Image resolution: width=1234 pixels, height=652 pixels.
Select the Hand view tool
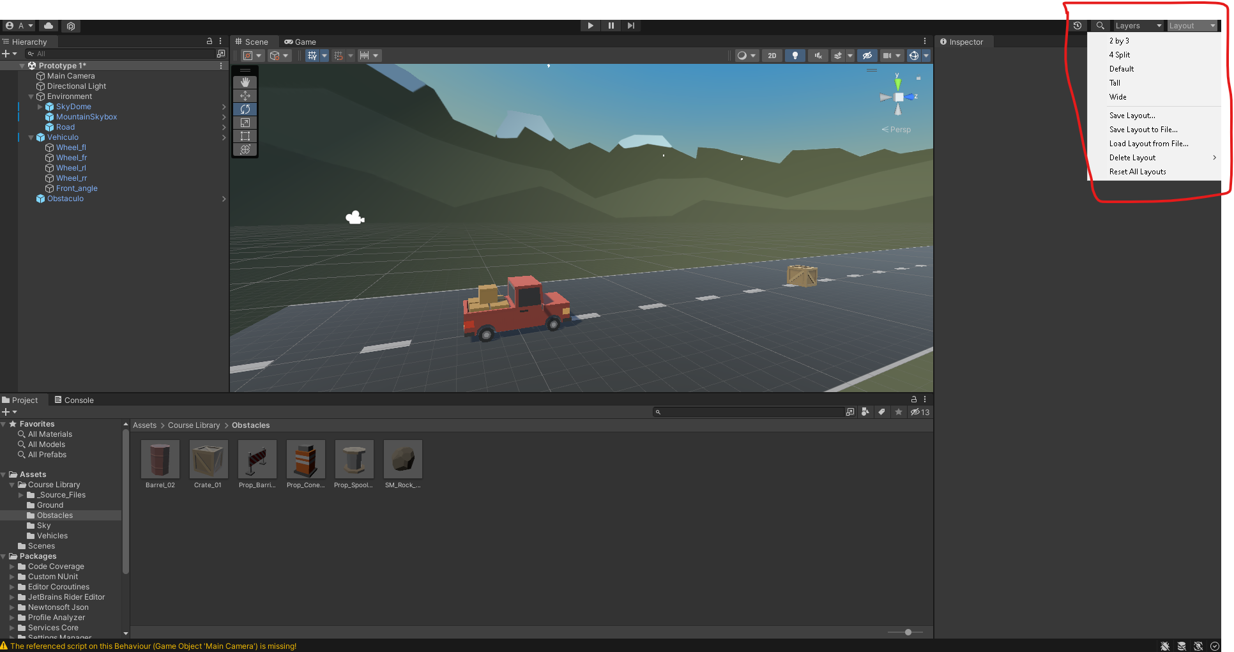pyautogui.click(x=245, y=82)
